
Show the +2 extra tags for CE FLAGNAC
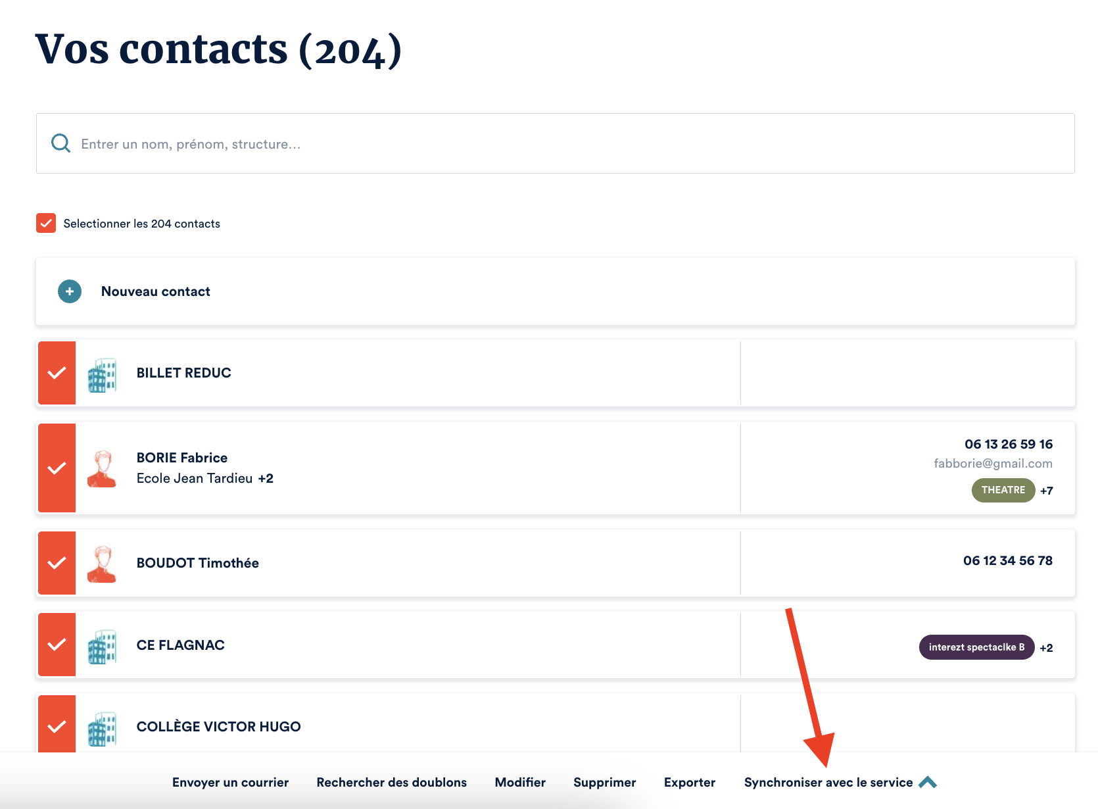pos(1047,648)
